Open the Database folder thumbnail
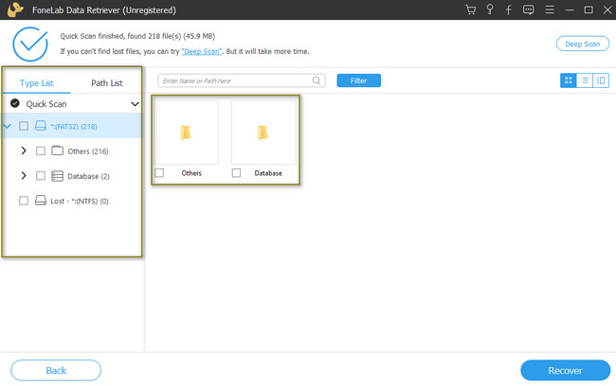Screen dimensions: 616x386 click(x=263, y=132)
